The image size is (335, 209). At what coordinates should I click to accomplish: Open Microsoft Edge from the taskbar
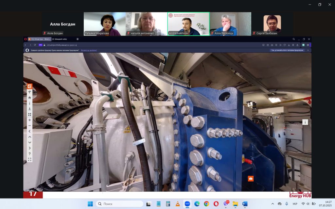pyautogui.click(x=197, y=204)
